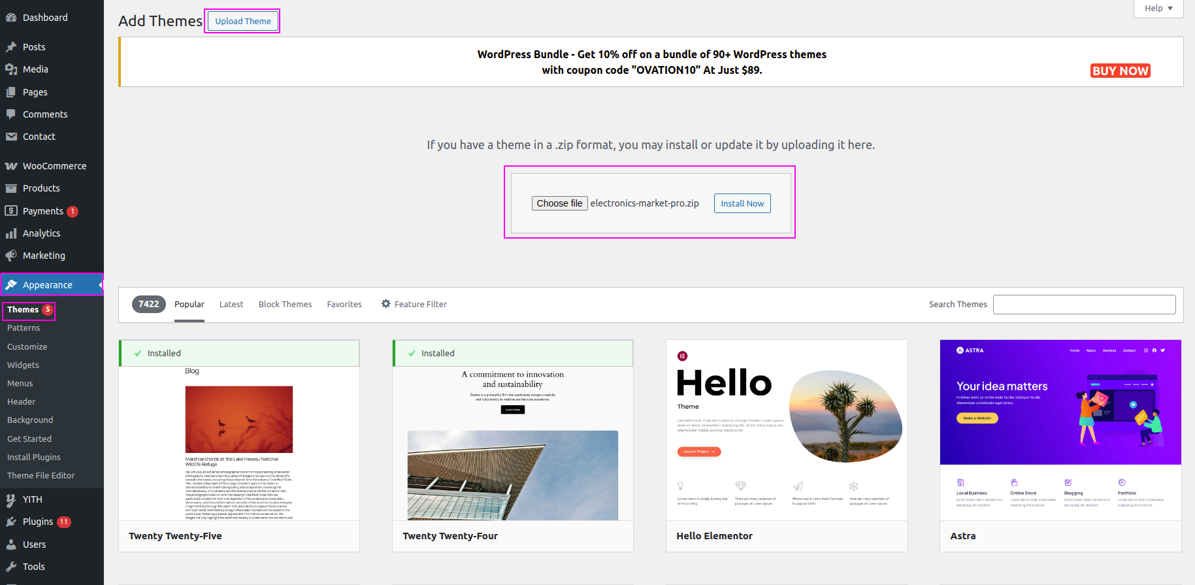Click the Payments notification badge
This screenshot has width=1195, height=585.
73,211
